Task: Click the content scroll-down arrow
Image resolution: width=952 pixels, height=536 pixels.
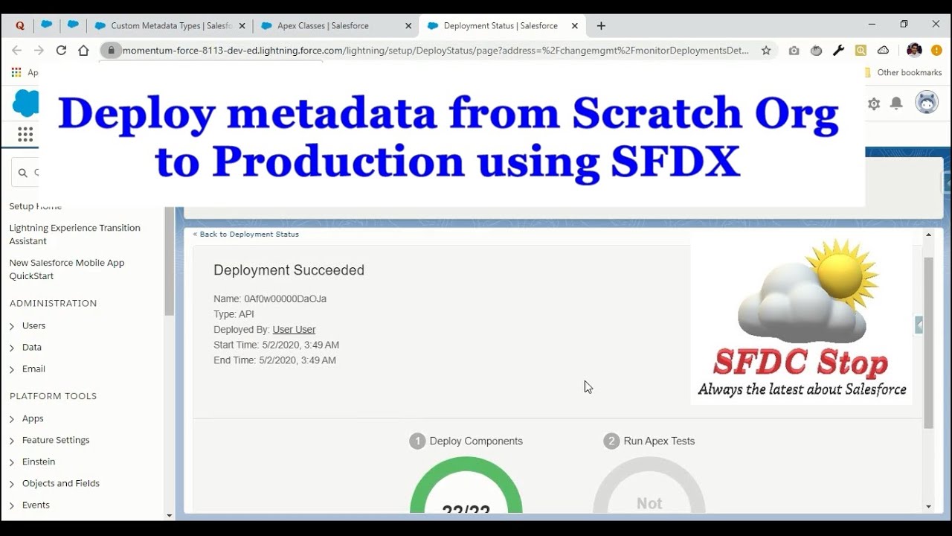Action: (x=928, y=506)
